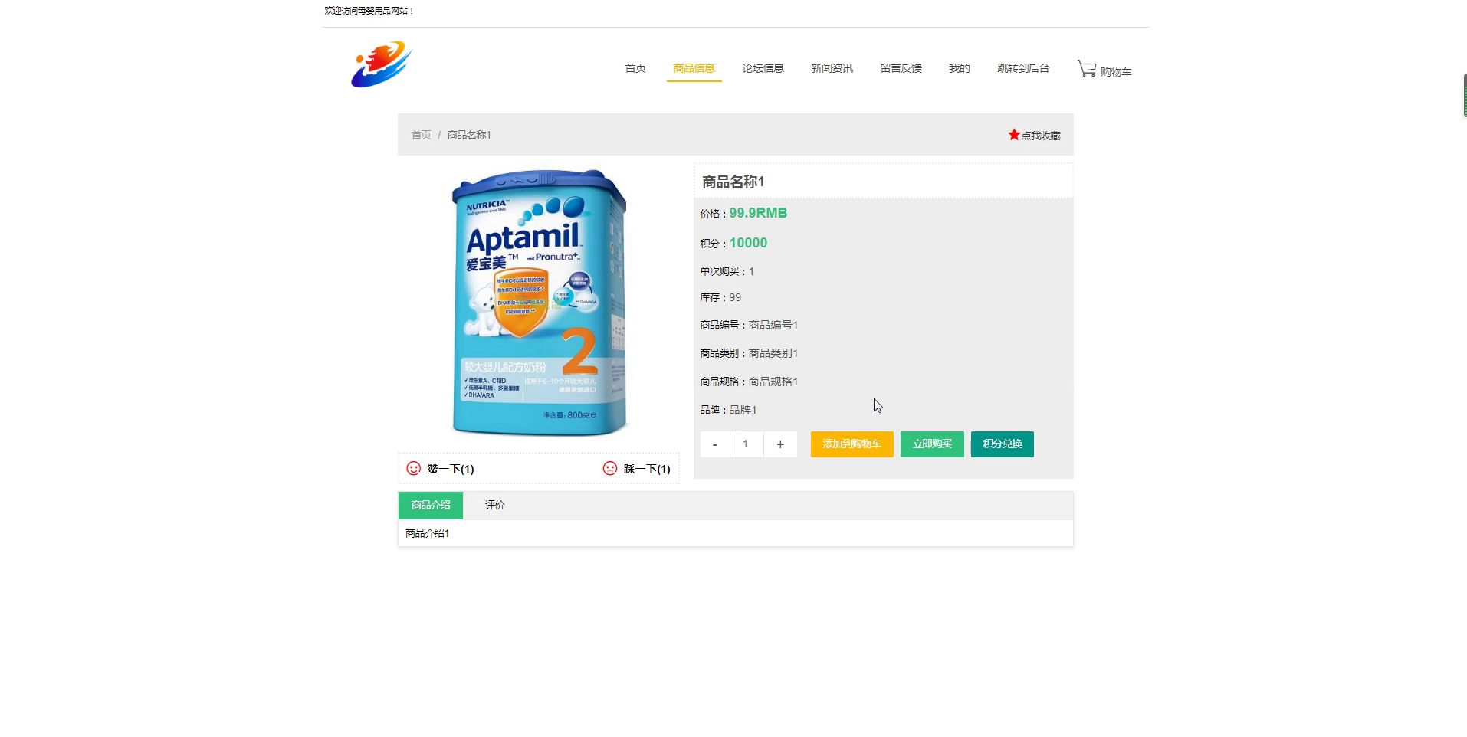Switch to the 评价 reviews tab
Image resolution: width=1467 pixels, height=737 pixels.
(494, 506)
